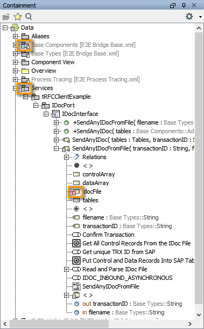Viewport: 204px width, 329px height.
Task: Select the Component View tree item
Action: coord(53,62)
